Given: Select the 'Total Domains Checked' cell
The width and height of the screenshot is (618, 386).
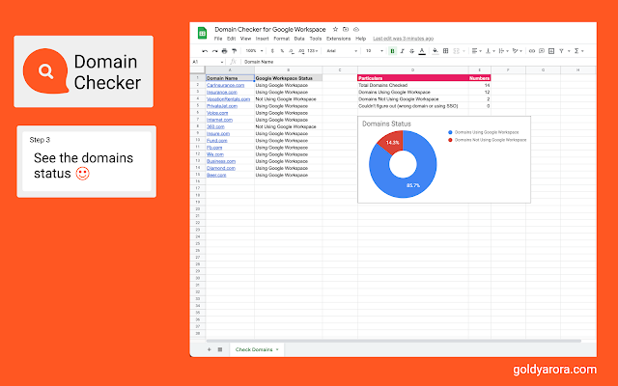Looking at the screenshot, I should point(412,85).
